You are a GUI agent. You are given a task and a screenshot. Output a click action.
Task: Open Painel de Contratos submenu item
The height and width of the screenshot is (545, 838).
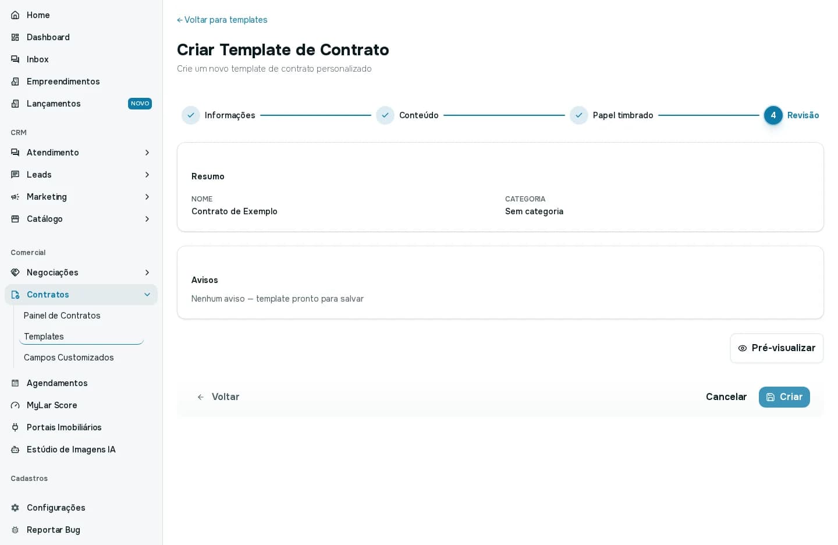point(81,316)
